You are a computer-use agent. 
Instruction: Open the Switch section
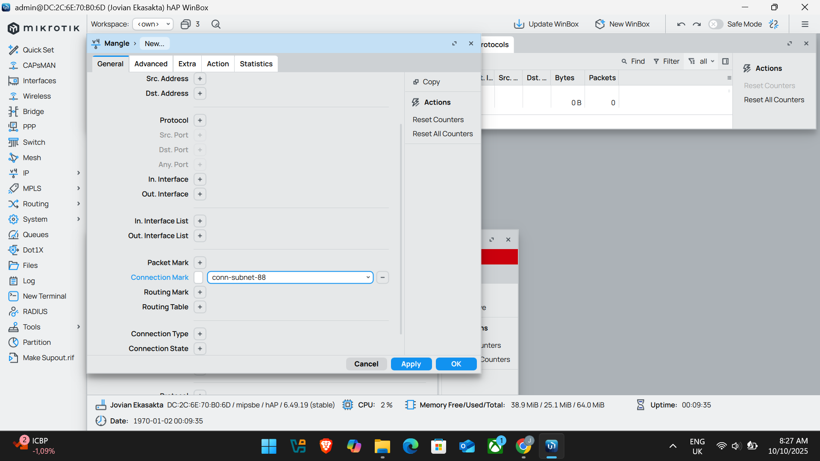[34, 142]
